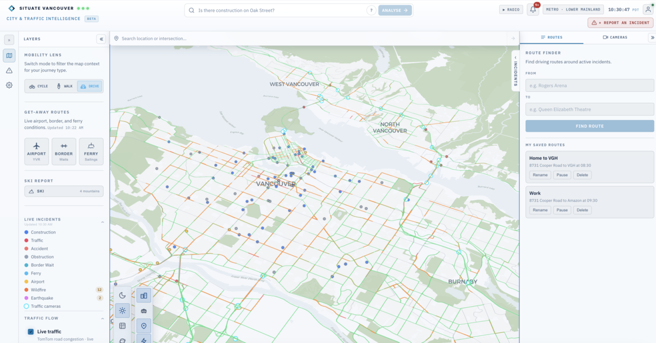
Task: Toggle the 3D buildings map icon
Action: 144,296
